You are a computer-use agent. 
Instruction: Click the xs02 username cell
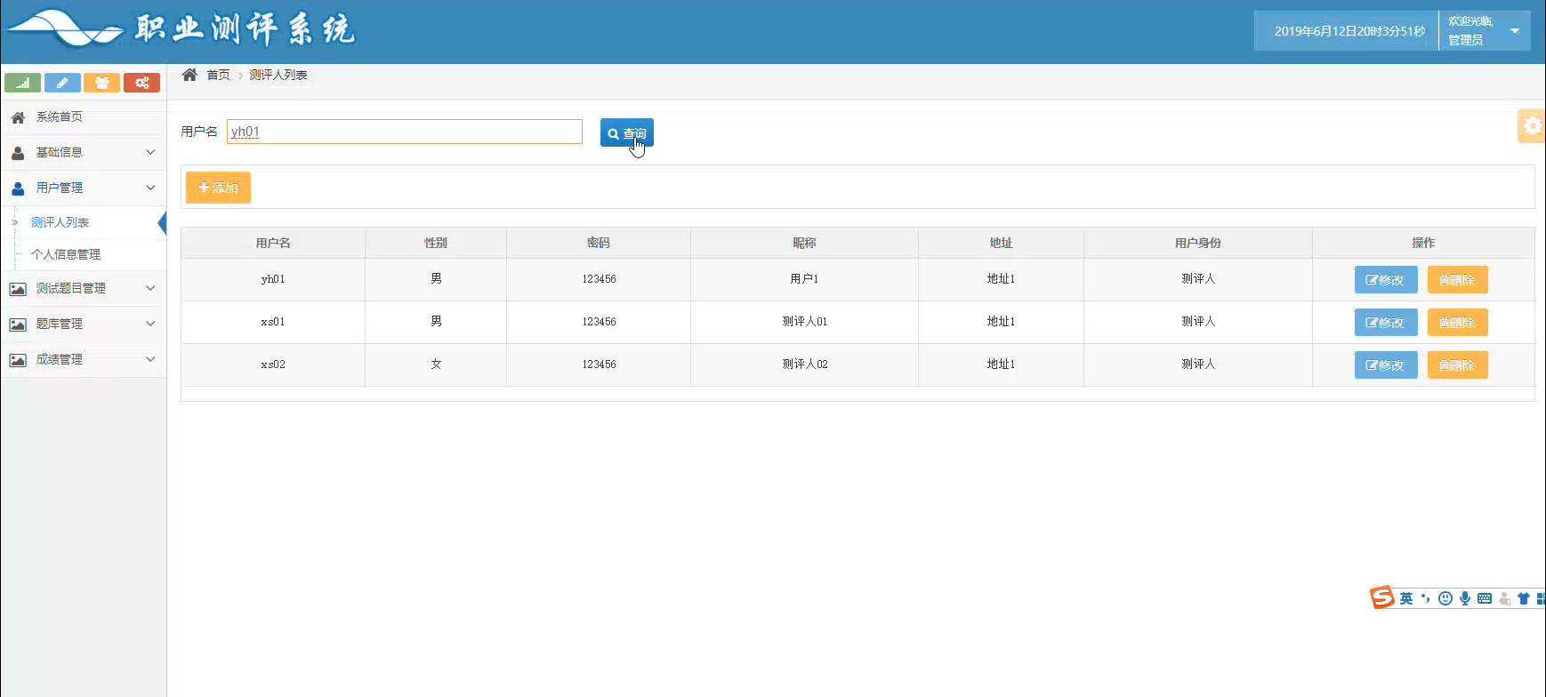(273, 365)
